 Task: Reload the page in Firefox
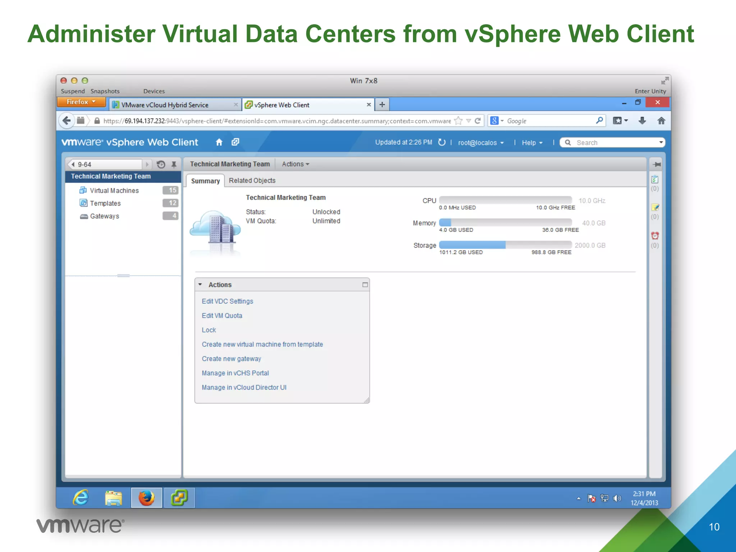pyautogui.click(x=478, y=121)
